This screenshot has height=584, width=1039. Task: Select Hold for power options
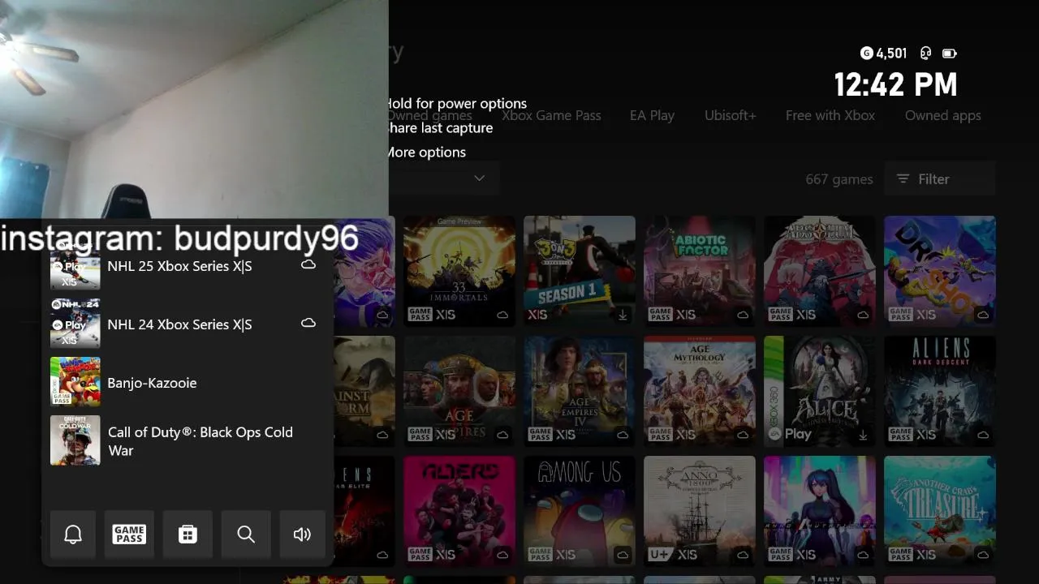point(457,103)
